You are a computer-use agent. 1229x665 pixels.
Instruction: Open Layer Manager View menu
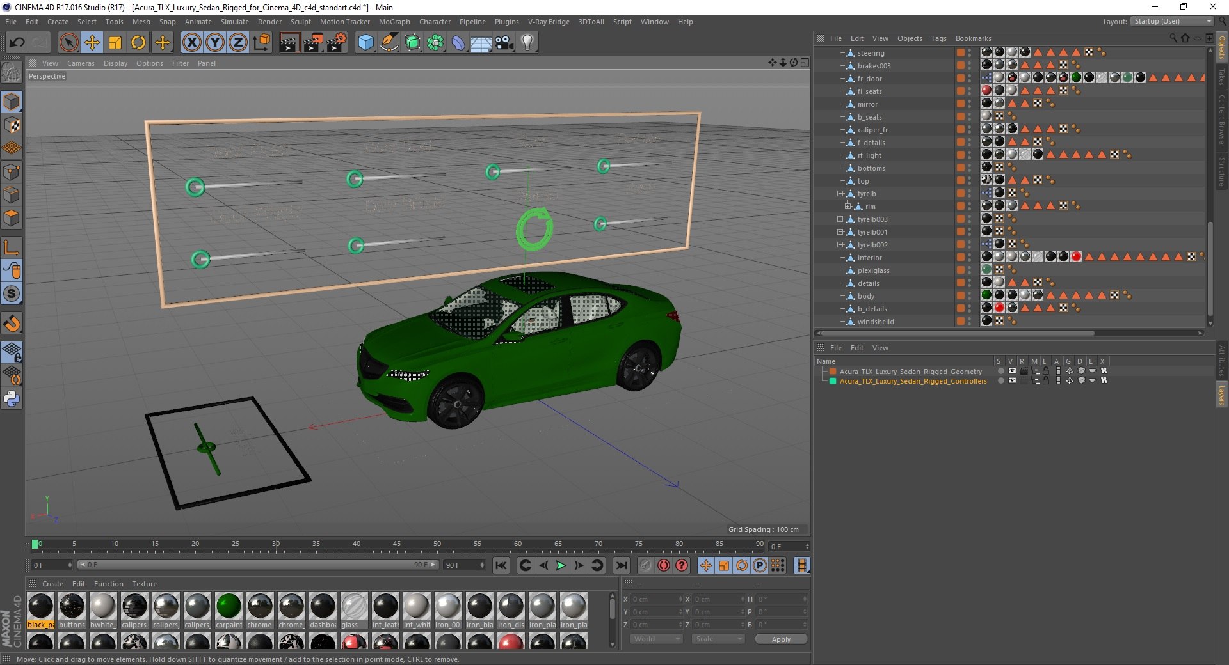pos(880,348)
